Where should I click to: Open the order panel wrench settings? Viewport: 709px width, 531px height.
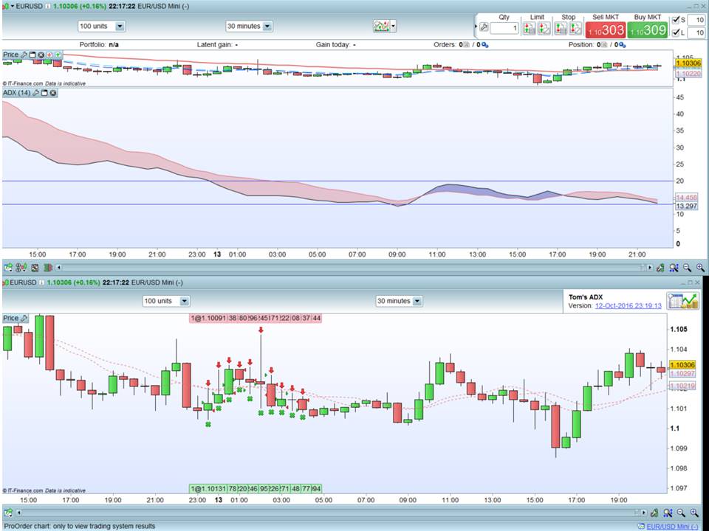click(484, 27)
